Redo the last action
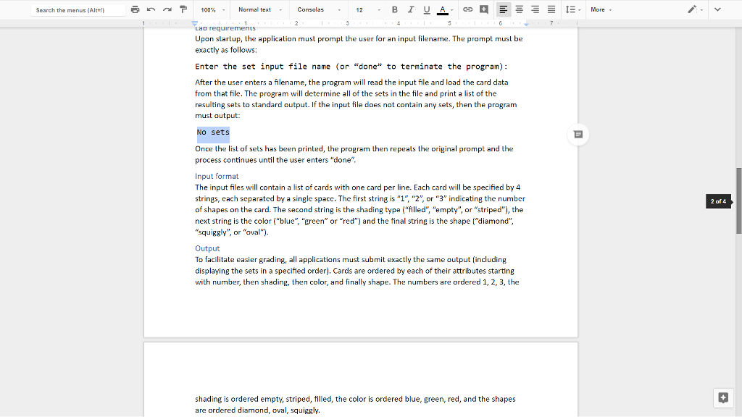 [167, 9]
